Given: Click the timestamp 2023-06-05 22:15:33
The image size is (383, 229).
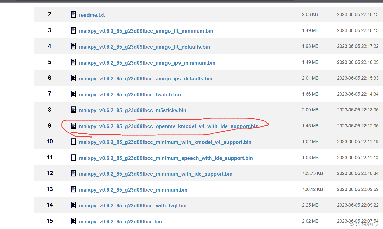Looking at the screenshot, I should 358,78.
